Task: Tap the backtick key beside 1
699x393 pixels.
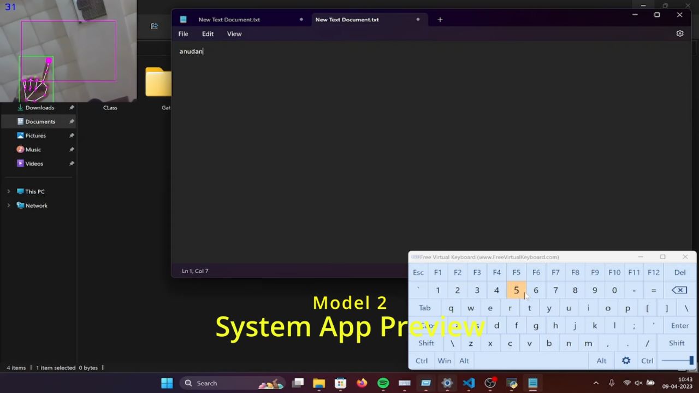Action: pos(418,290)
